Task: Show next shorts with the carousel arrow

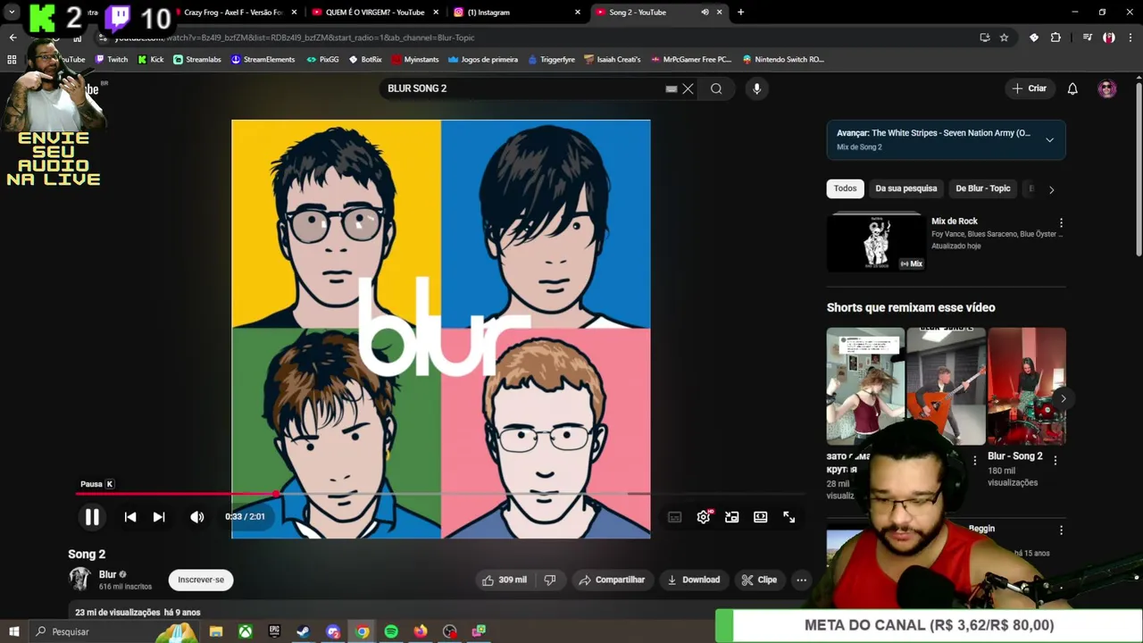Action: [x=1063, y=398]
